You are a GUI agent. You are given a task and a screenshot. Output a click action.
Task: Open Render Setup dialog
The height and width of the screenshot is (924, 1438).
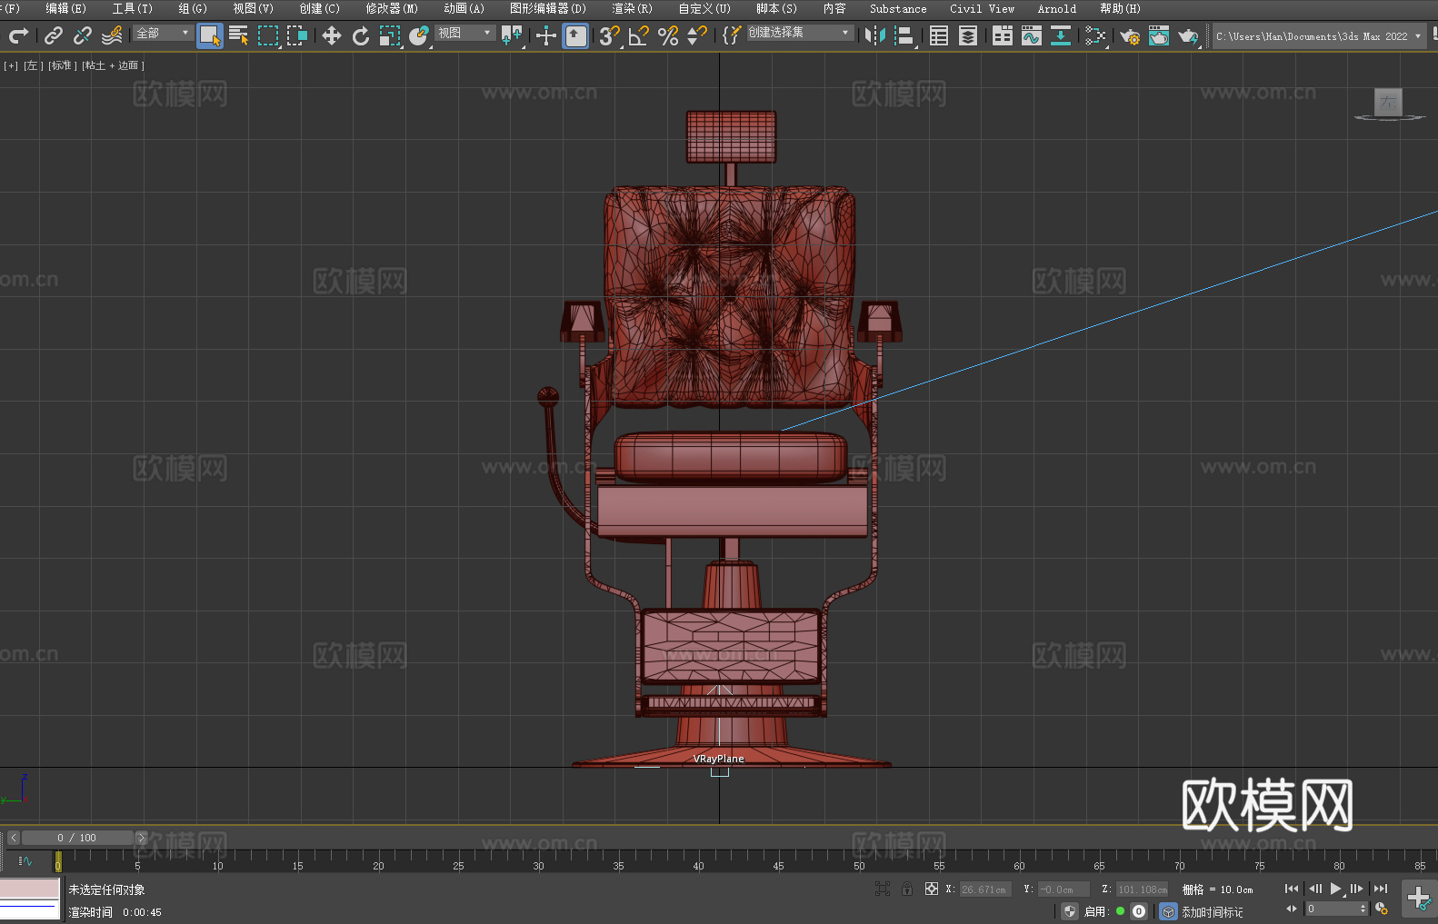[x=1130, y=35]
